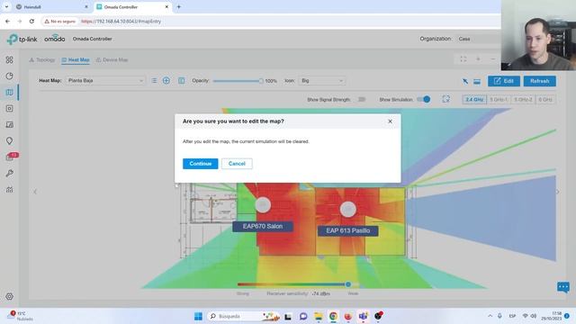Select the EAP670 Salon access point
The image size is (576, 324).
(263, 205)
